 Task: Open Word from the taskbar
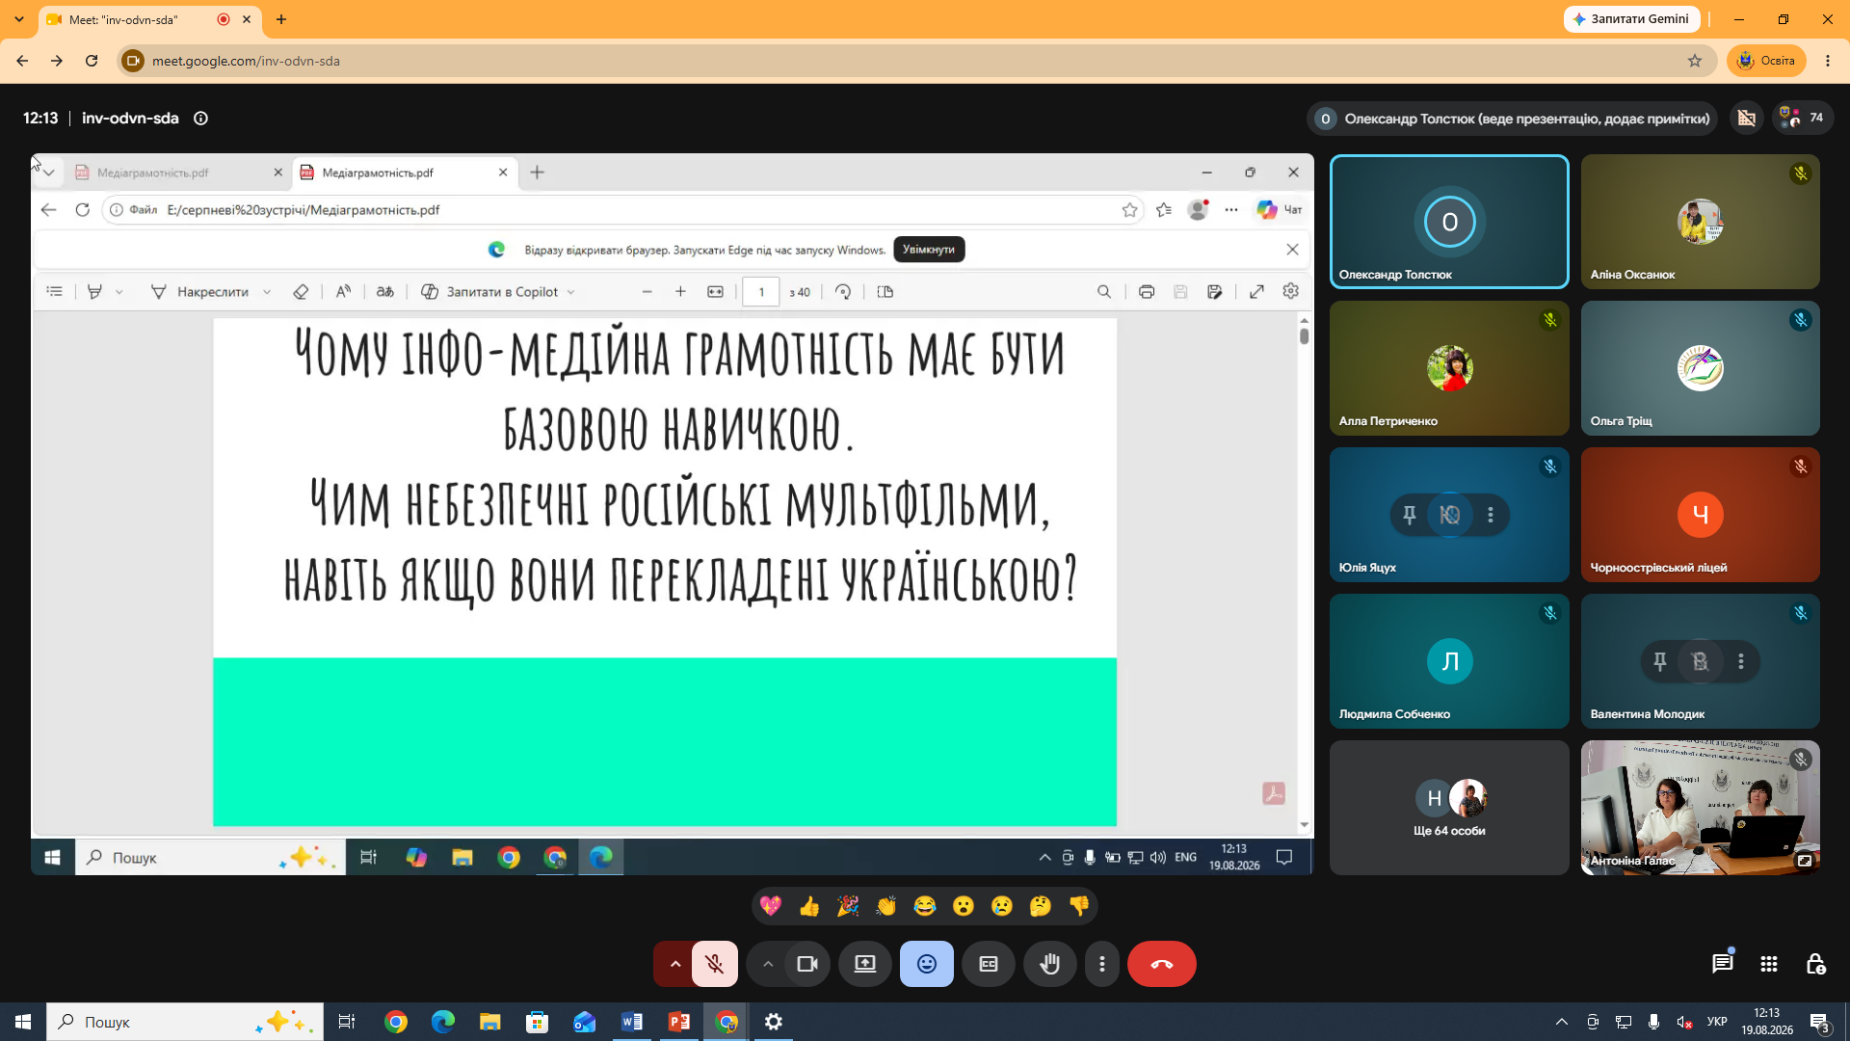tap(632, 1022)
